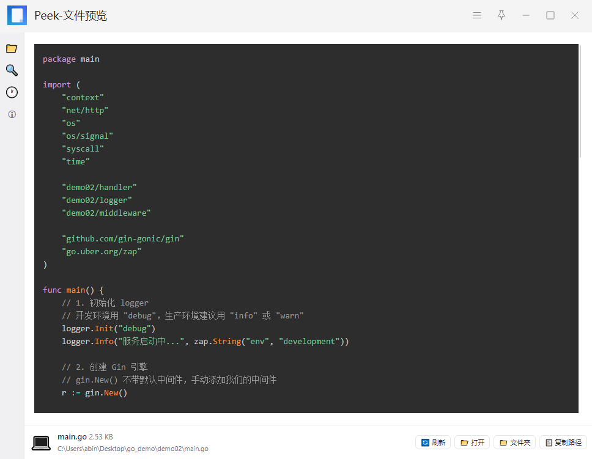Click the "demo02/handler" import line
This screenshot has width=592, height=459.
point(99,187)
